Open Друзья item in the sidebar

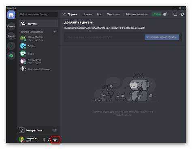[x=38, y=24]
